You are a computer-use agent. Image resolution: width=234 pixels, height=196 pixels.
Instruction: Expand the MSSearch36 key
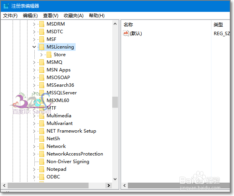[34, 85]
